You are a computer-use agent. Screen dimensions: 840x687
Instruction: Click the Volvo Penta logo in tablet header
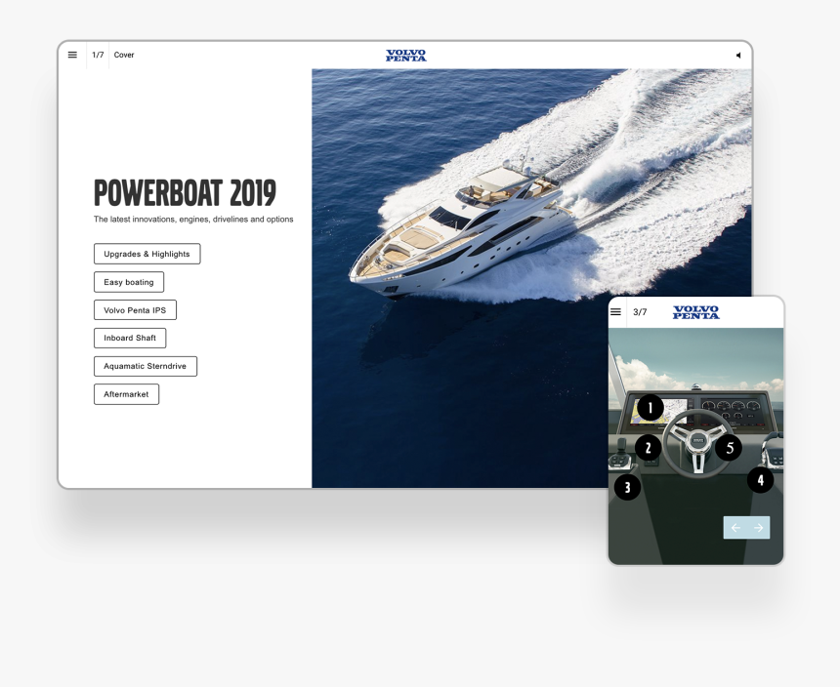[x=406, y=55]
